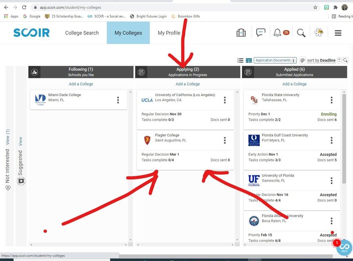Click the SCOIR logo
The height and width of the screenshot is (261, 353).
pyautogui.click(x=32, y=33)
